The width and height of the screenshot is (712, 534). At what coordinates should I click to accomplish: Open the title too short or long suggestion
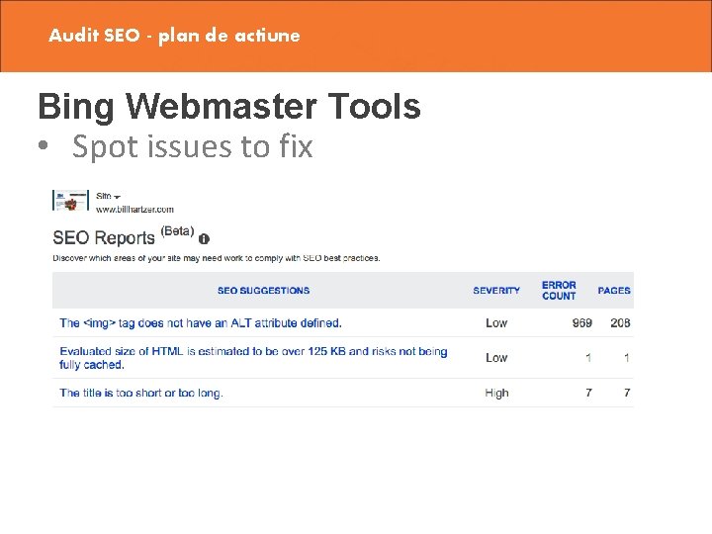[141, 393]
